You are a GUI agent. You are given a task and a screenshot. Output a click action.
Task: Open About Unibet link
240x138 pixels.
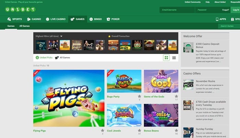[x=220, y=2]
